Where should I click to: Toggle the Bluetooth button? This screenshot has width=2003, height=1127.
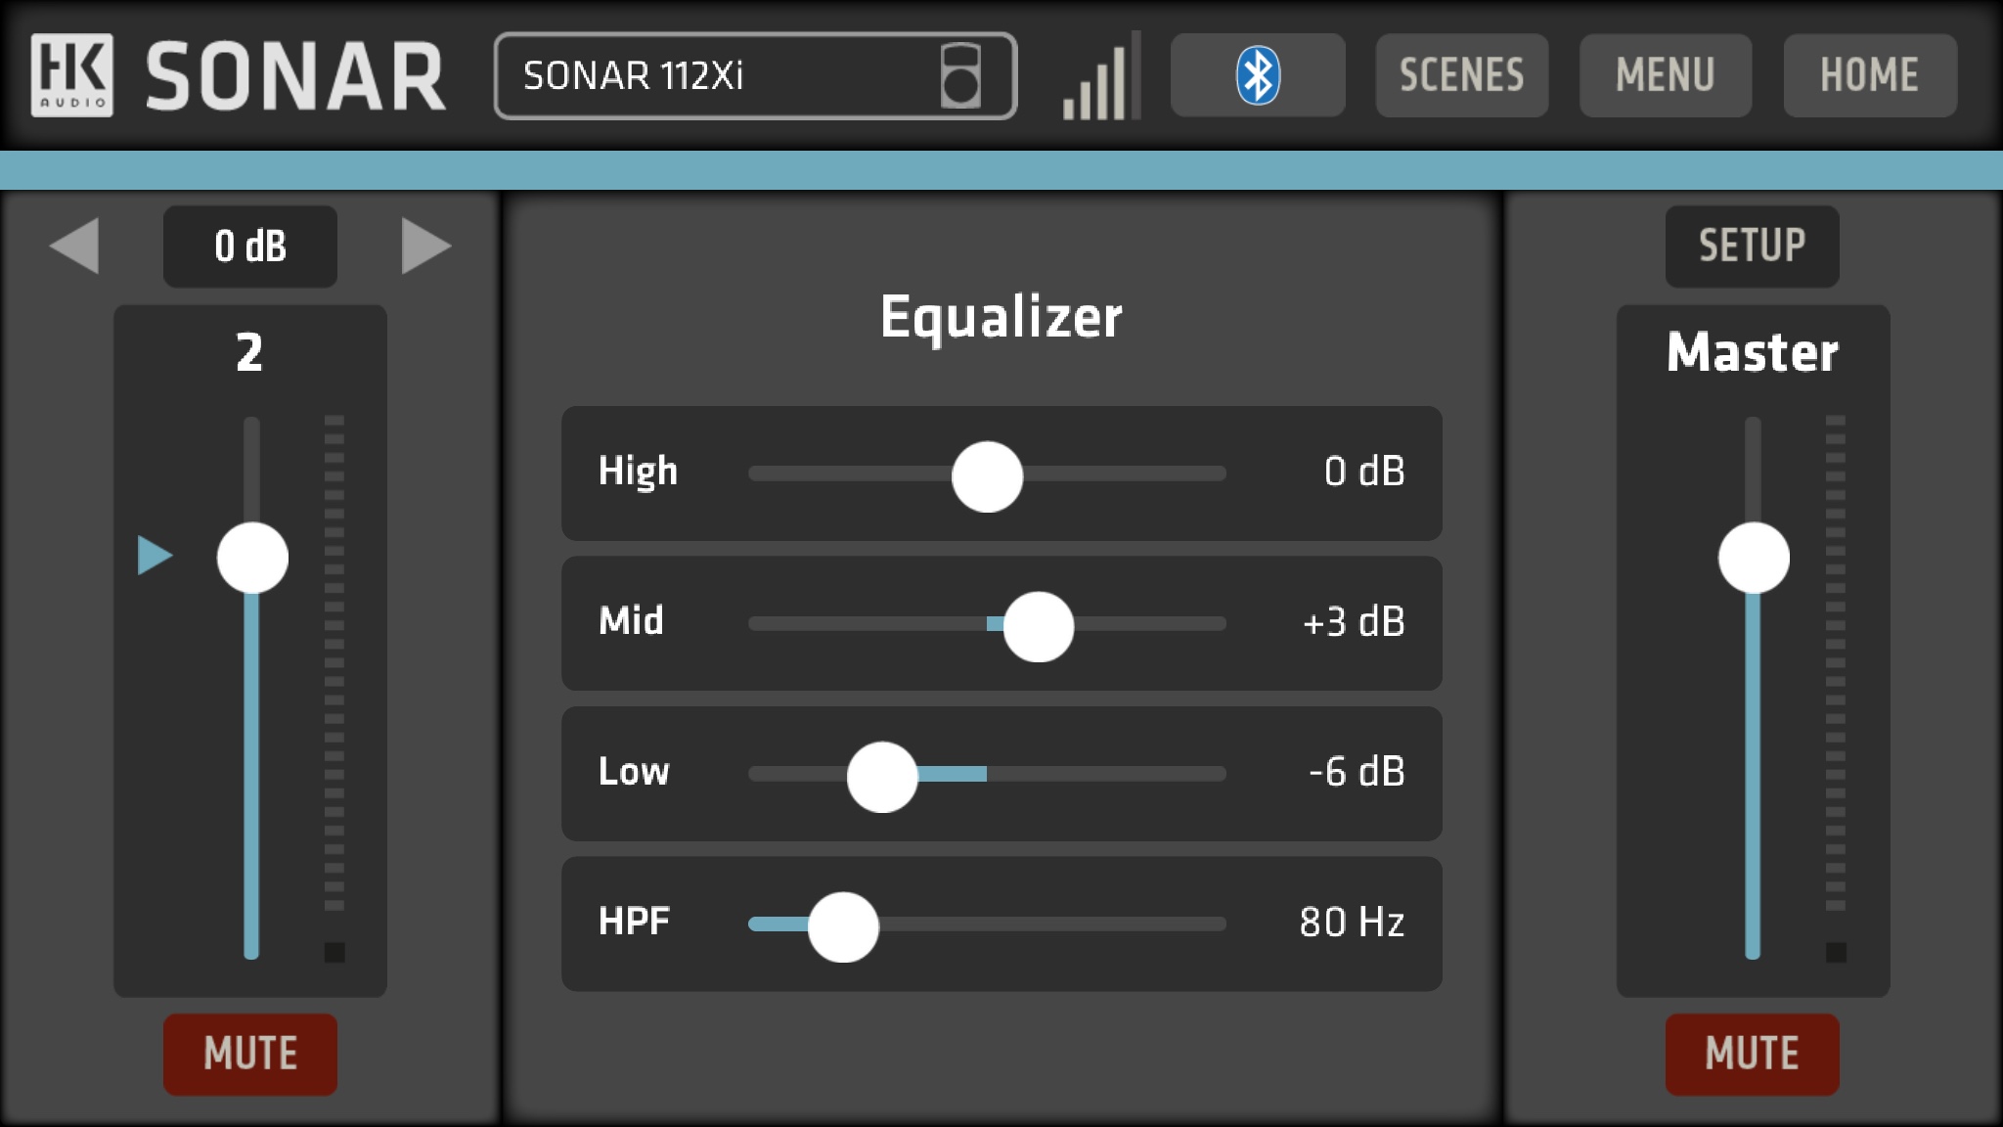pos(1258,75)
